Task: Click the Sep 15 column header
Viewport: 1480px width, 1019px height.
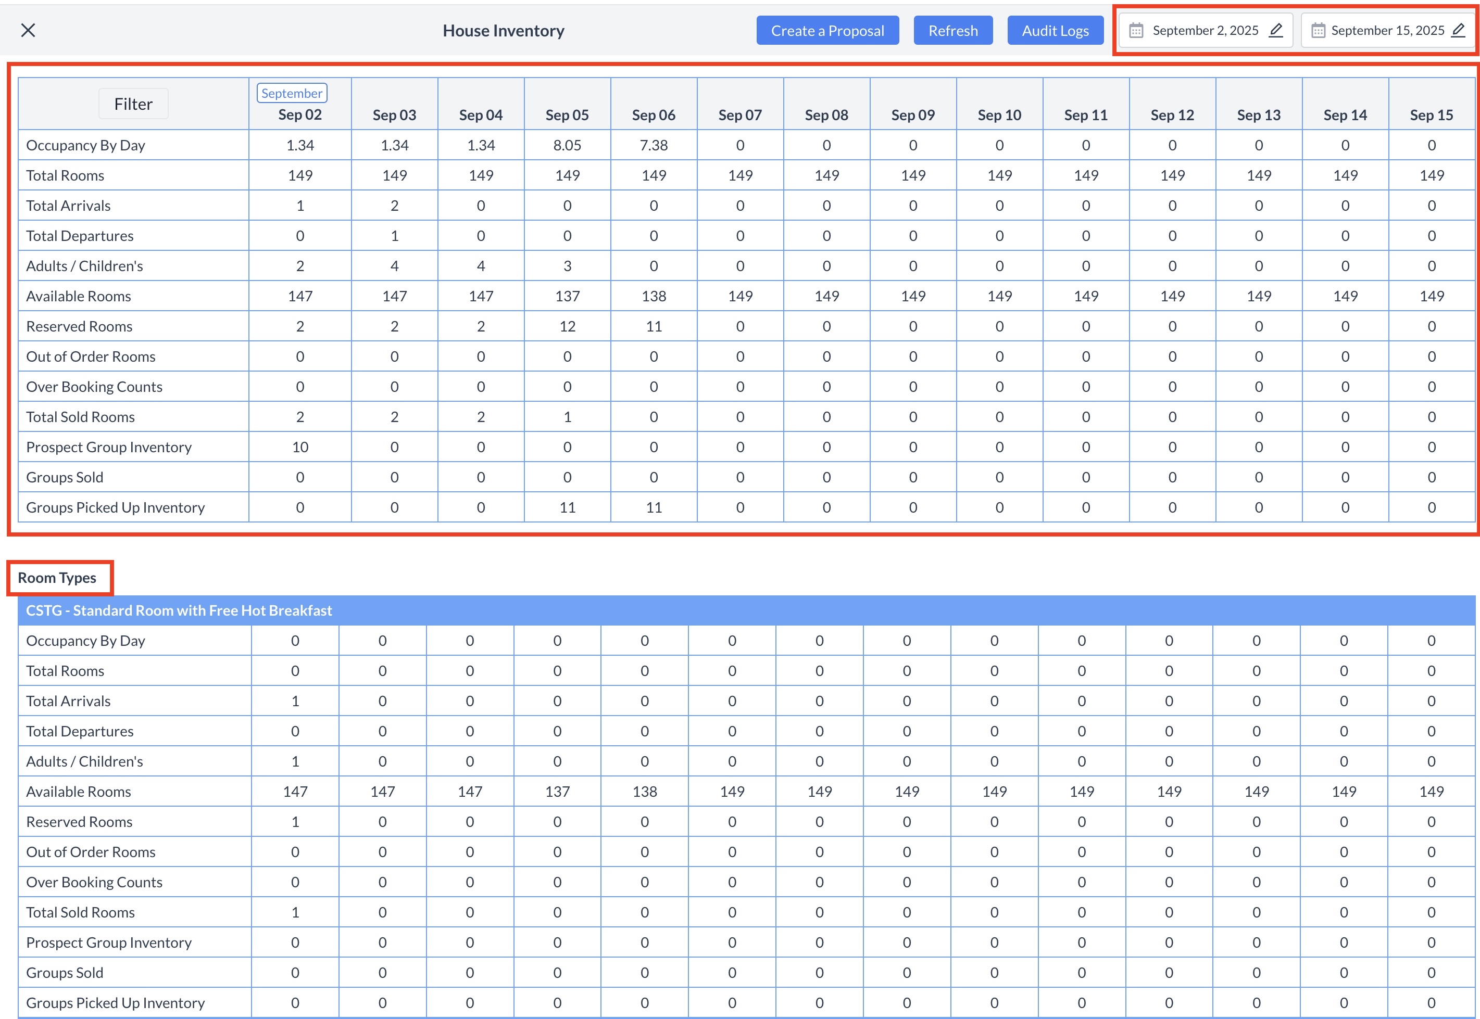Action: 1431,115
